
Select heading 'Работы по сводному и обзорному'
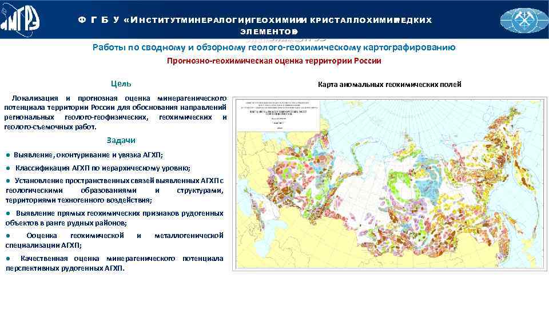(x=274, y=47)
